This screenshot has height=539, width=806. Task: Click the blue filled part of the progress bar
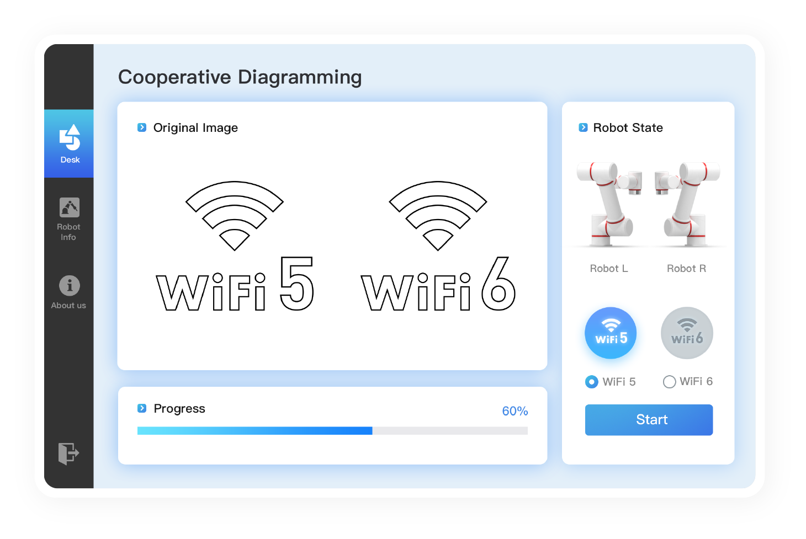click(x=254, y=431)
